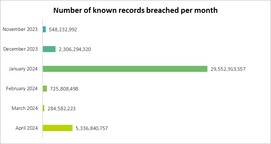Select the February 2024 axis label
271x144 pixels.
tap(22, 88)
